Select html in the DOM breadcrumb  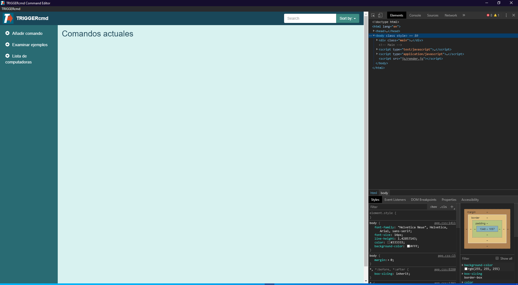click(x=373, y=193)
